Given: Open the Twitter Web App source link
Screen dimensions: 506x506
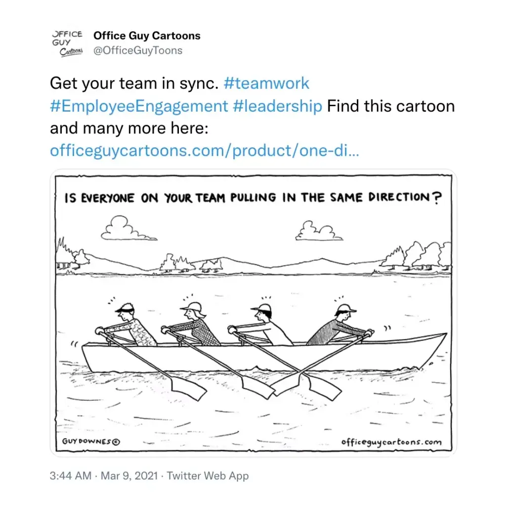Looking at the screenshot, I should point(208,476).
